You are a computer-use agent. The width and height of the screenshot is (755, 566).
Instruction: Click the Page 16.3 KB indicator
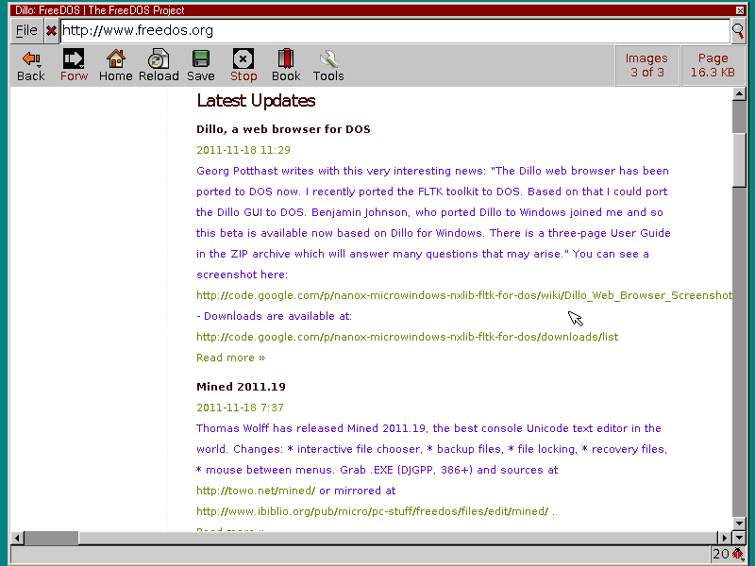713,65
